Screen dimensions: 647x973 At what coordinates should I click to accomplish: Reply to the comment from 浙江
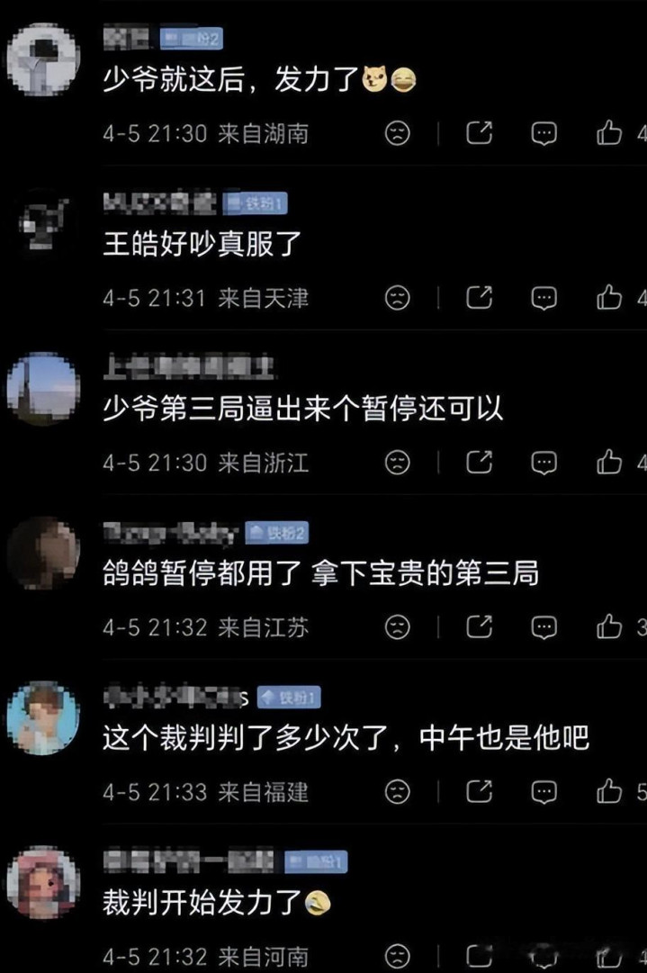544,463
